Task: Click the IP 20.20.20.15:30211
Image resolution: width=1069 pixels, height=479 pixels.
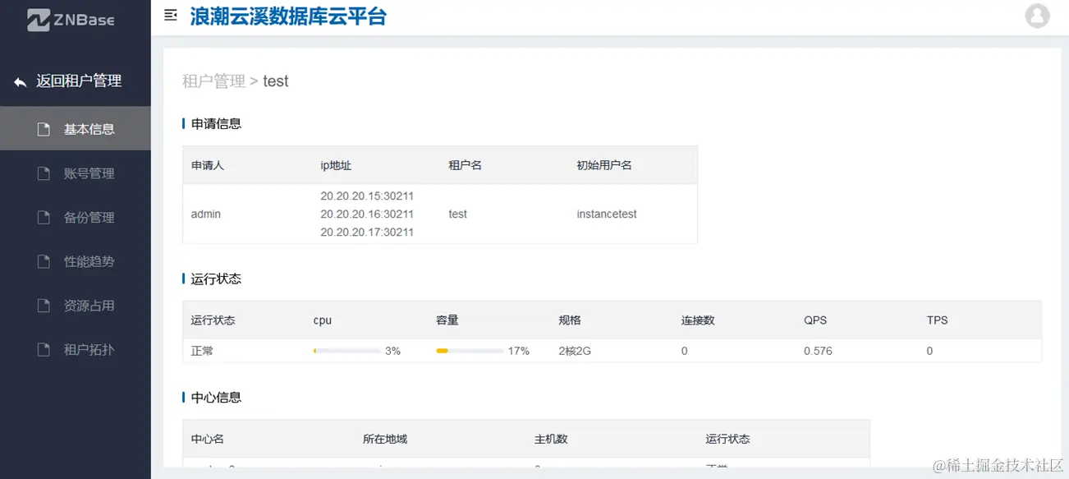Action: click(x=367, y=196)
